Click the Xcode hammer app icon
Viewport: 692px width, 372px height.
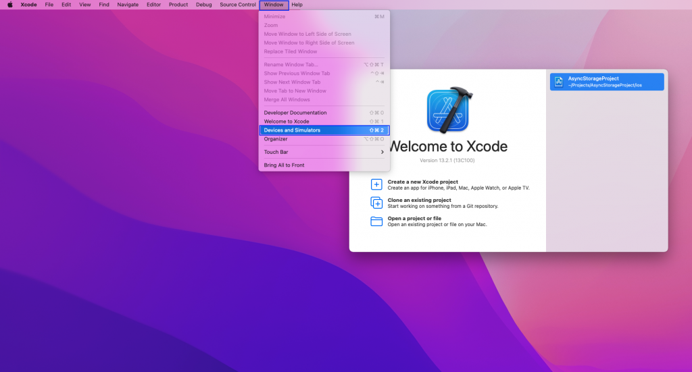coord(449,110)
